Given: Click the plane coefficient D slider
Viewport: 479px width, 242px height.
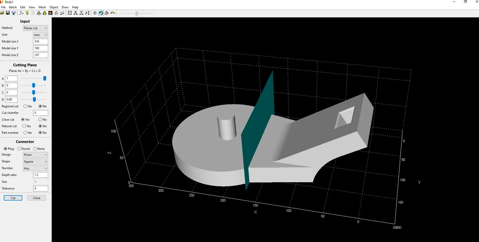Looking at the screenshot, I should coord(34,99).
